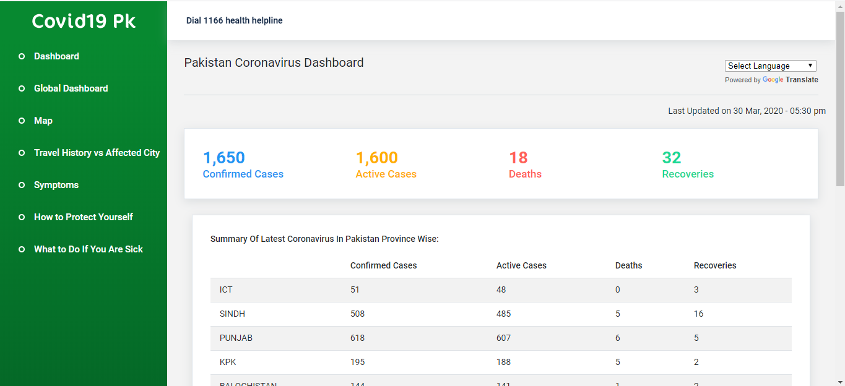Click the bullet icon beside How to Protect Yourself
The width and height of the screenshot is (845, 386).
[22, 217]
